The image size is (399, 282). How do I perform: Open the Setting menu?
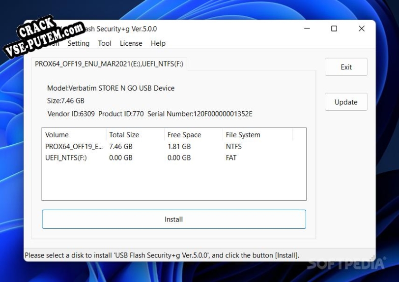pos(79,43)
